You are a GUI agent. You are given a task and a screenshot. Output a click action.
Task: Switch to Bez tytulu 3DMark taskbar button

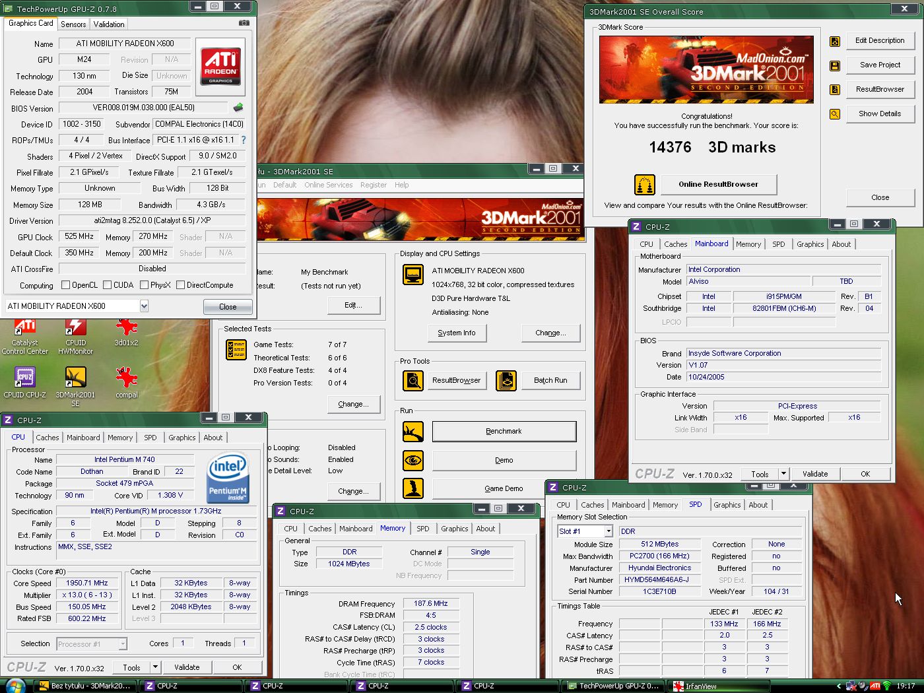click(86, 686)
